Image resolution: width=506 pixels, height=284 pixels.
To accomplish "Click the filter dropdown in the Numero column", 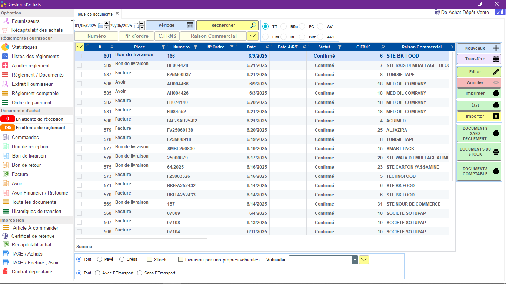I will [x=196, y=47].
